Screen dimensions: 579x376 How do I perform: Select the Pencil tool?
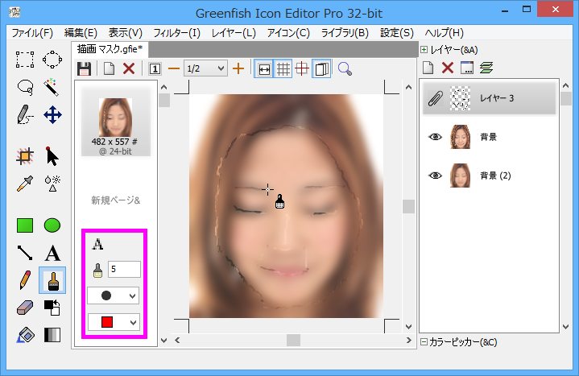(25, 280)
